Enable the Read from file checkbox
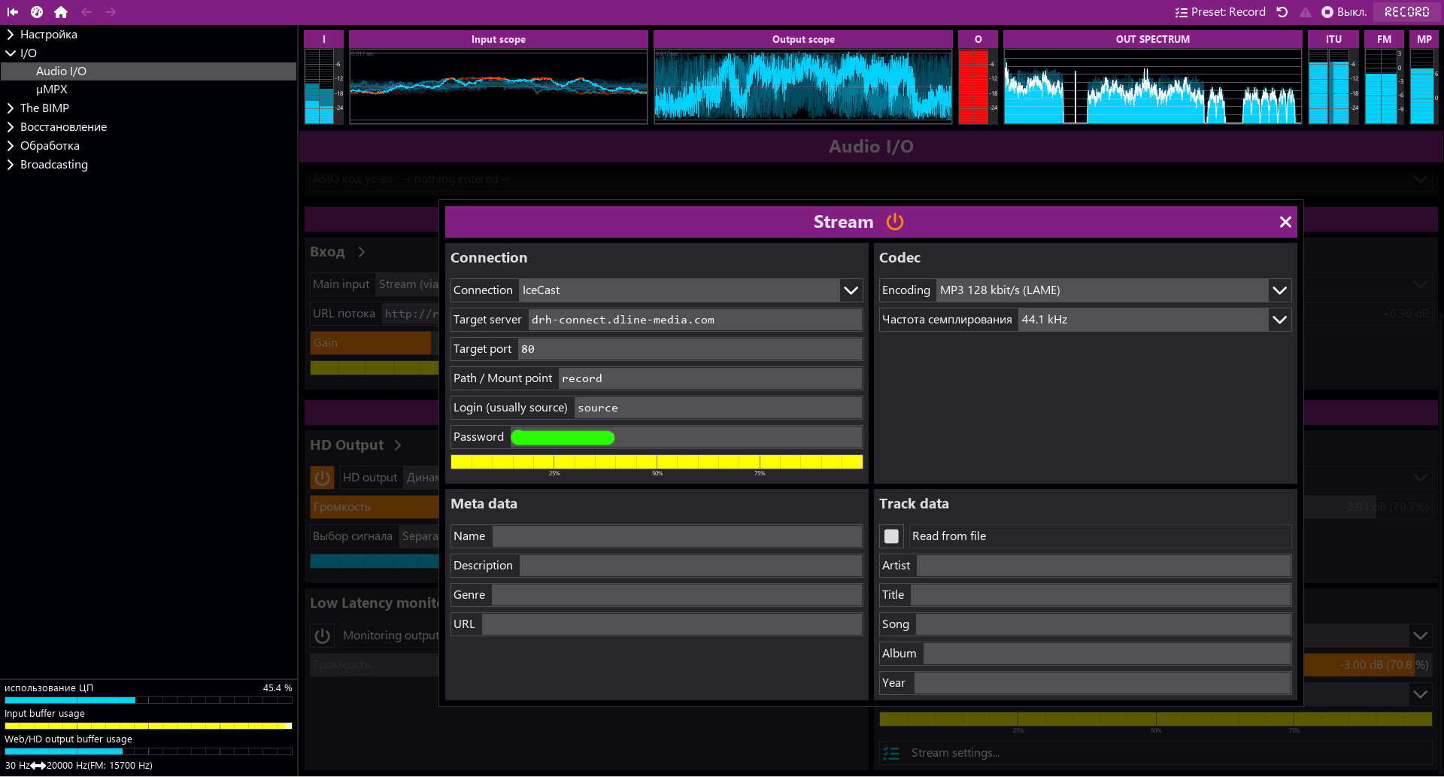The width and height of the screenshot is (1444, 777). coord(891,536)
